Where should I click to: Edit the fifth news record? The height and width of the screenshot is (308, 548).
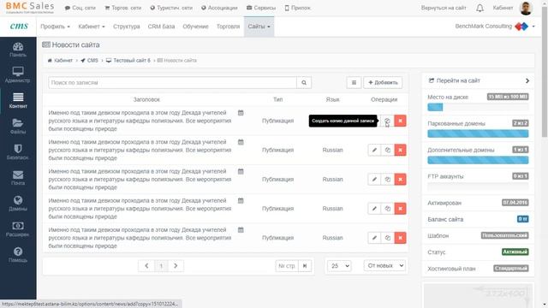tap(374, 238)
